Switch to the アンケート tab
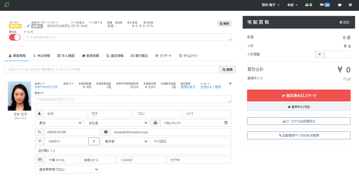The width and height of the screenshot is (359, 176). coord(163,56)
